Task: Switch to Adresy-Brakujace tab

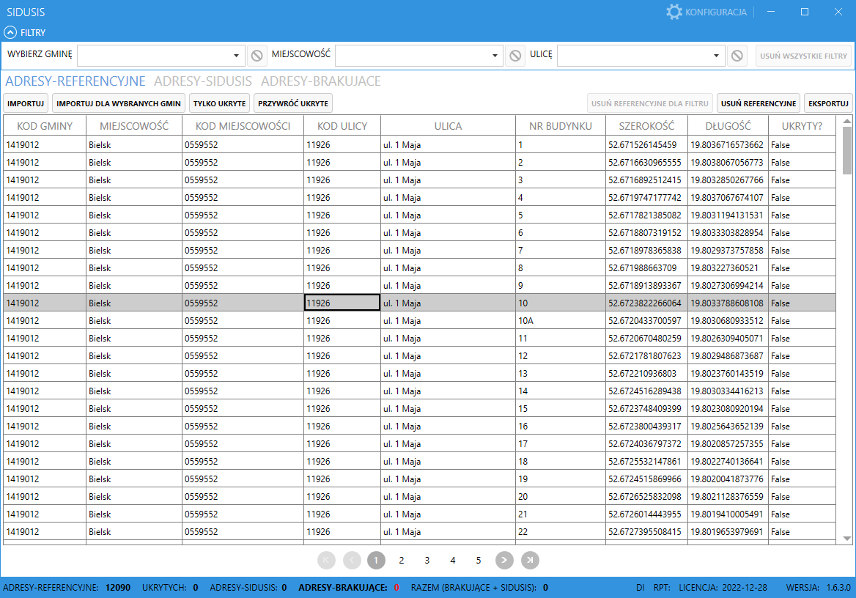Action: 320,81
